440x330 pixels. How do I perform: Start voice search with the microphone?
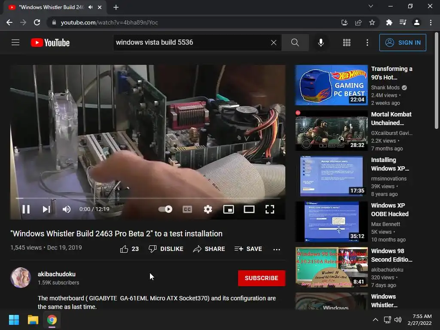(321, 43)
